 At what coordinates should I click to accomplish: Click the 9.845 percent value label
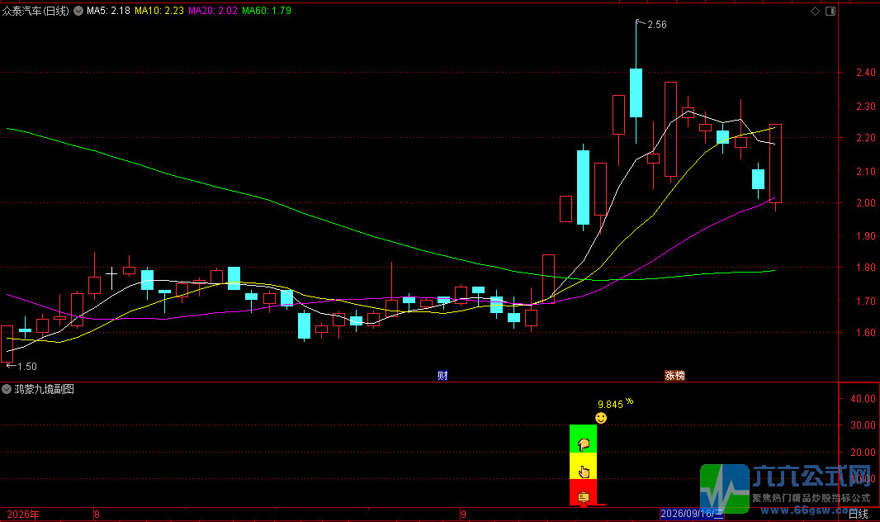(x=610, y=404)
